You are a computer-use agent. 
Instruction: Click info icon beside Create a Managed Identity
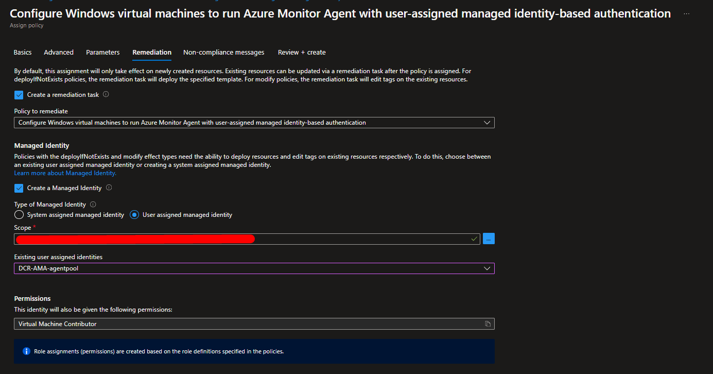109,188
